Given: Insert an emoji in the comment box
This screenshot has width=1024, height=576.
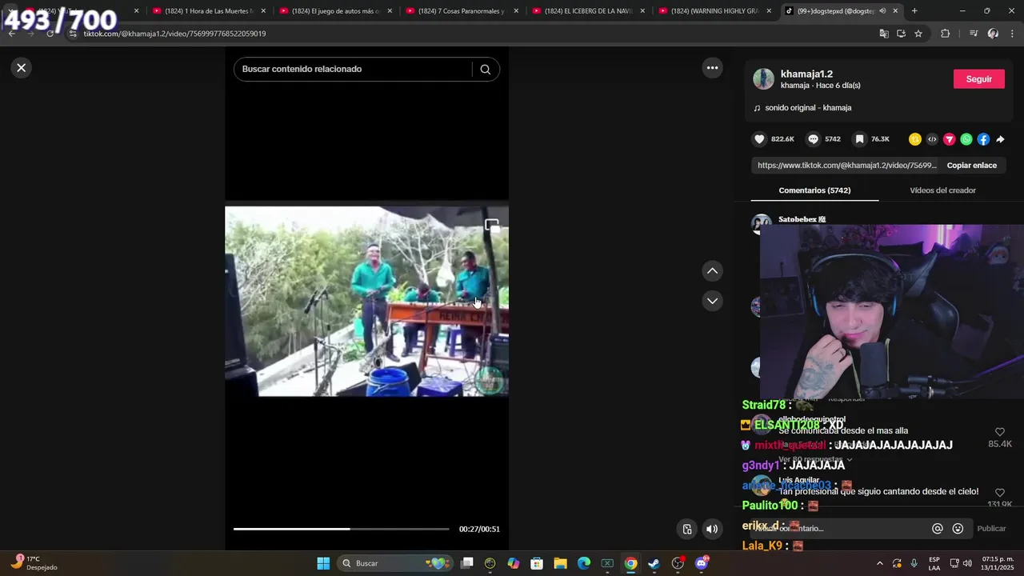Looking at the screenshot, I should [958, 529].
